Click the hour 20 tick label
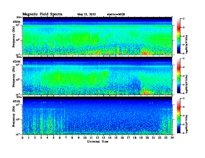The image size is (205, 158). point(147,138)
